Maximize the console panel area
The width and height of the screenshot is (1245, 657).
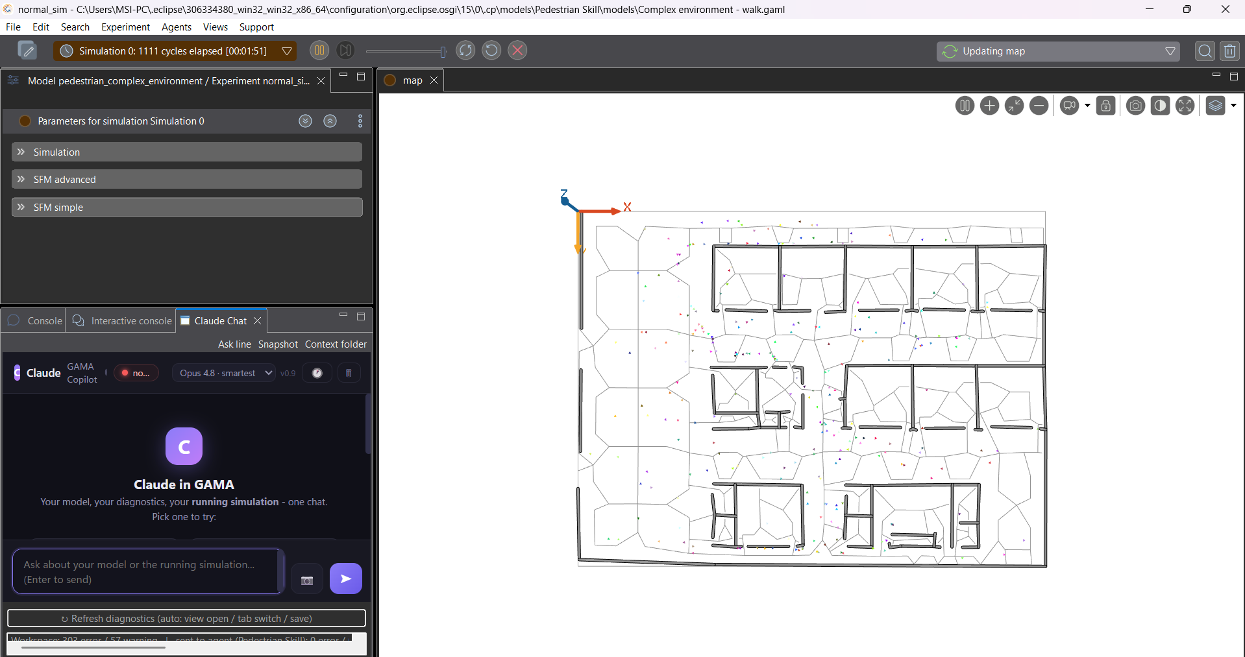tap(361, 317)
